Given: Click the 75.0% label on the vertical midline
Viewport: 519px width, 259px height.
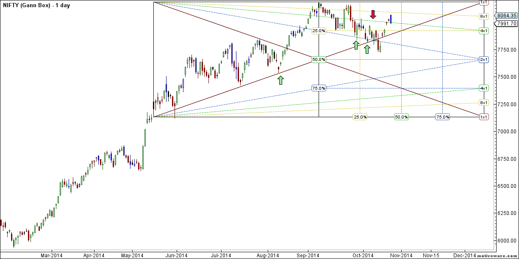Looking at the screenshot, I should (x=319, y=88).
